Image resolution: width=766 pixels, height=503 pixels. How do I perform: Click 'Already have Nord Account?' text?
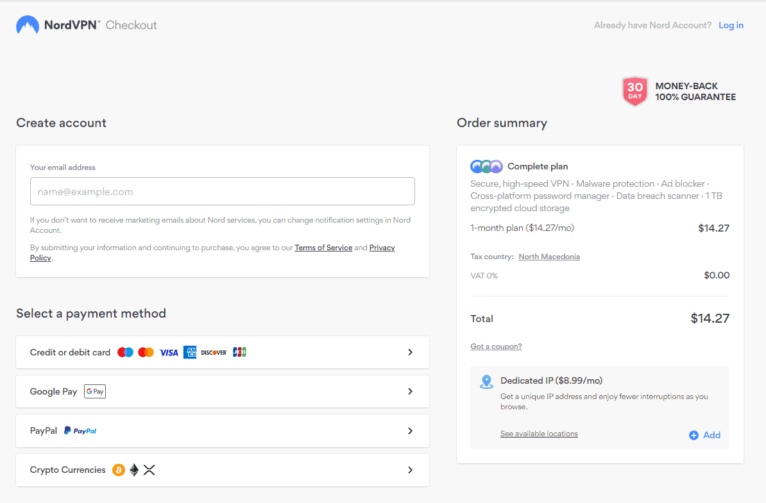[x=652, y=26]
